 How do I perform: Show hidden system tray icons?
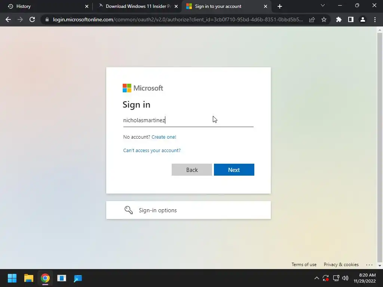click(316, 278)
